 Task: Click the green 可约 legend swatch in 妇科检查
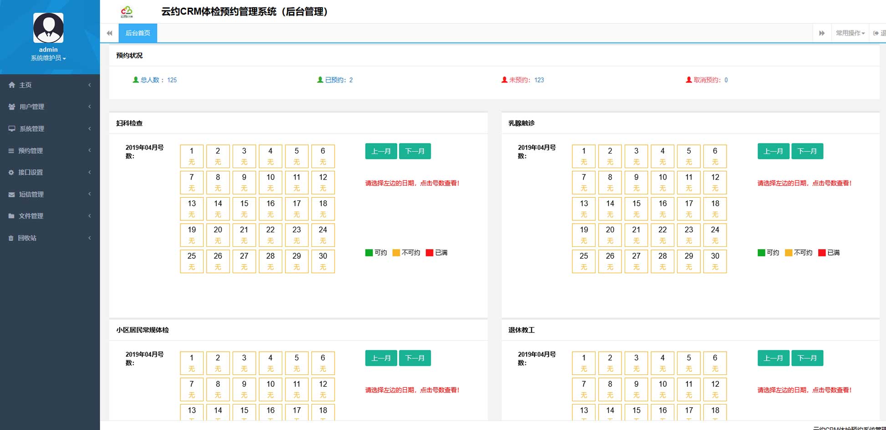tap(369, 253)
